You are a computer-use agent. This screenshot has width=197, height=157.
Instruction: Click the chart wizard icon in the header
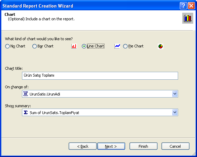[188, 18]
